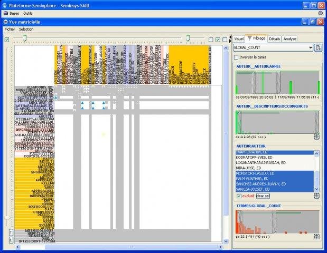The height and width of the screenshot is (253, 327).
Task: Click the left handle of the top horizontal slider
Action: pyautogui.click(x=24, y=38)
